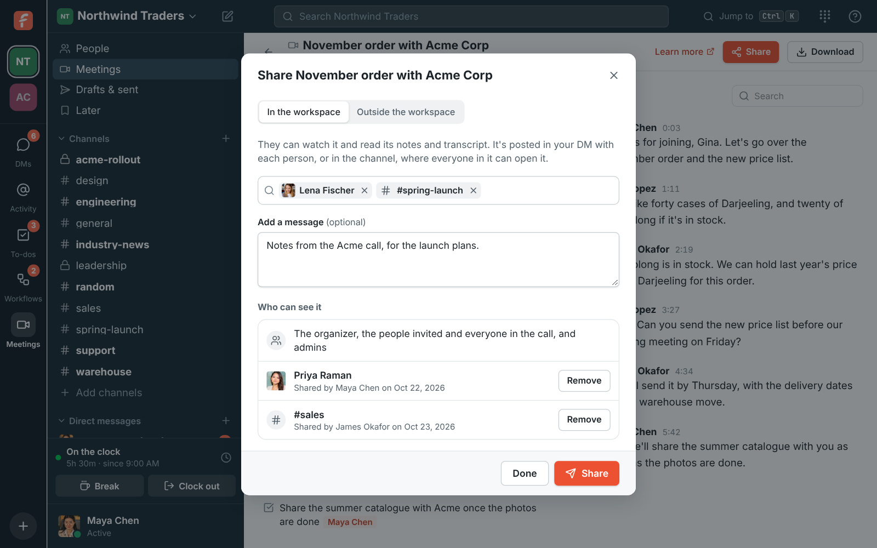Image resolution: width=877 pixels, height=548 pixels.
Task: Switch to the AC workspace avatar
Action: 23,97
